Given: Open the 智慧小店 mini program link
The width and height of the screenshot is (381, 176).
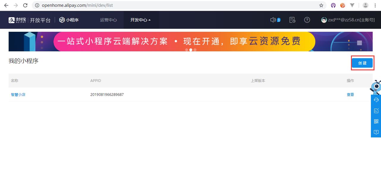Looking at the screenshot, I should pyautogui.click(x=18, y=94).
